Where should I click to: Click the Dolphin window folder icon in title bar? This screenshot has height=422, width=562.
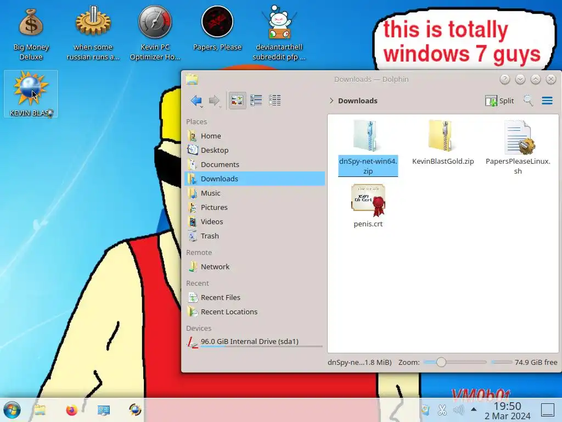coord(192,79)
